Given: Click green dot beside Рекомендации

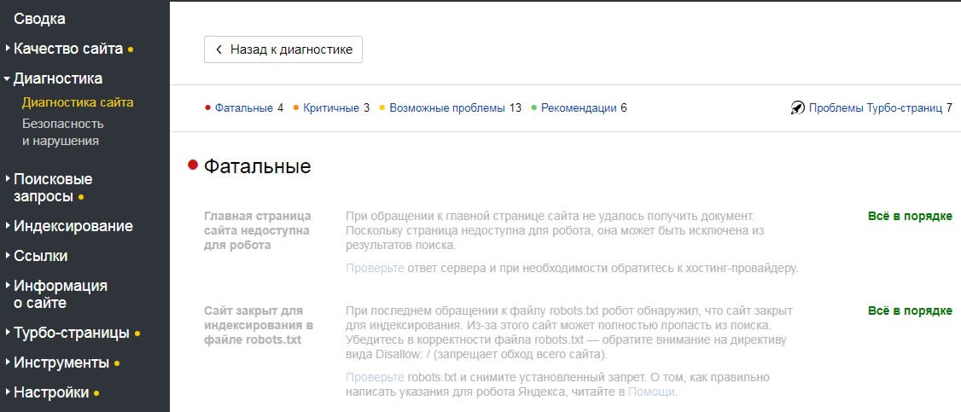Looking at the screenshot, I should pos(533,108).
